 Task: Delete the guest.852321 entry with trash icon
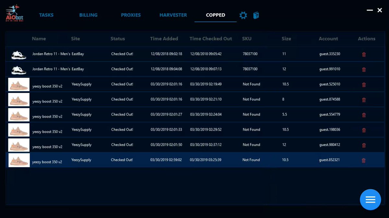pyautogui.click(x=364, y=161)
